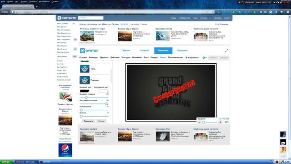Click the VKontakte logo
291x164 pixels.
click(67, 18)
